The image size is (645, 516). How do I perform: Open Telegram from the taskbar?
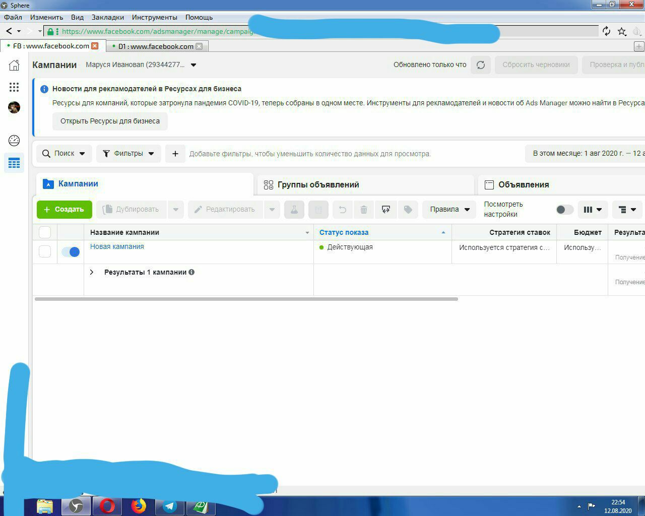(170, 506)
